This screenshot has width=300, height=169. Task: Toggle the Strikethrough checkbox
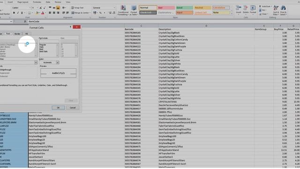tap(6, 70)
